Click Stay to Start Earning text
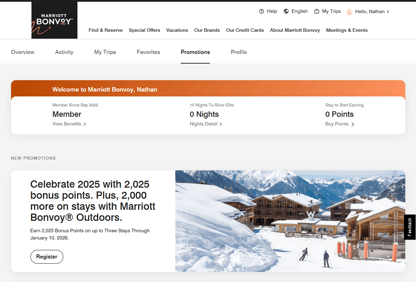Viewport: 416px width, 282px height. pos(344,105)
